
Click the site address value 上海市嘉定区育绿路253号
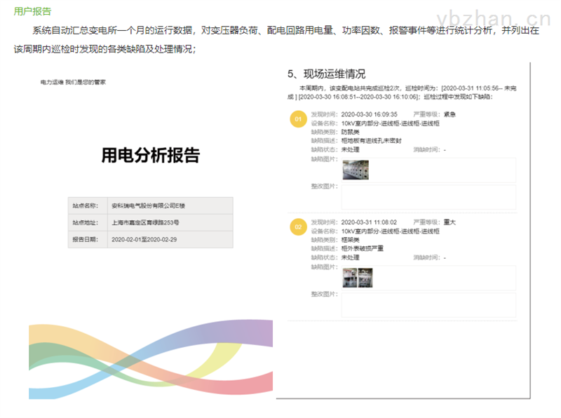coord(145,222)
